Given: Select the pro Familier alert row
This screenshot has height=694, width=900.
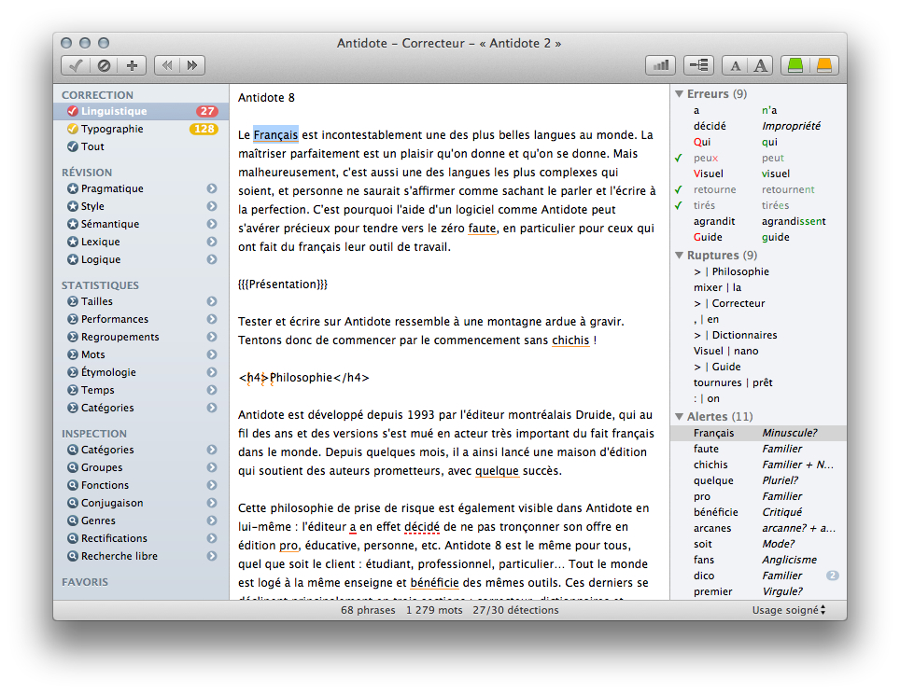Looking at the screenshot, I should (758, 496).
